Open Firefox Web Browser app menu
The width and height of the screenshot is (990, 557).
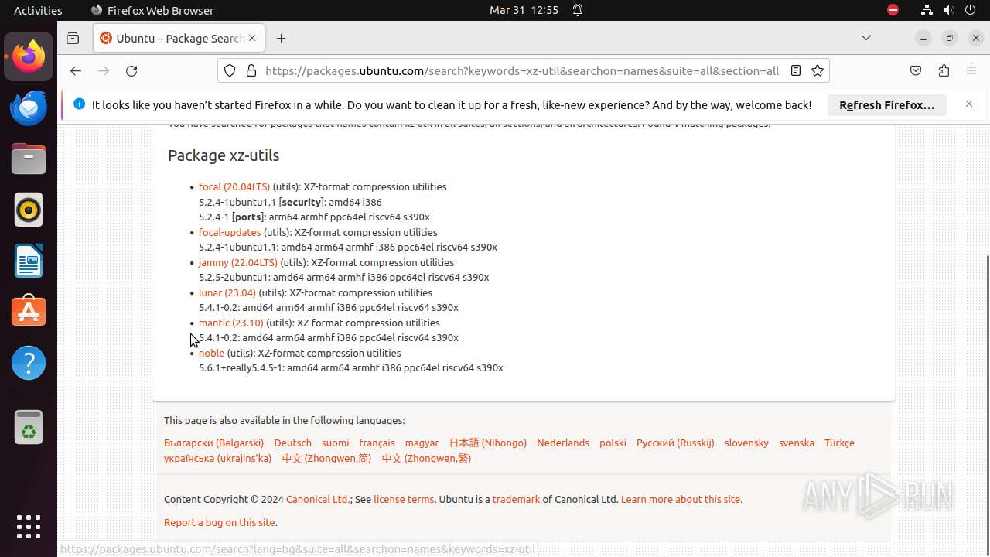pyautogui.click(x=152, y=10)
